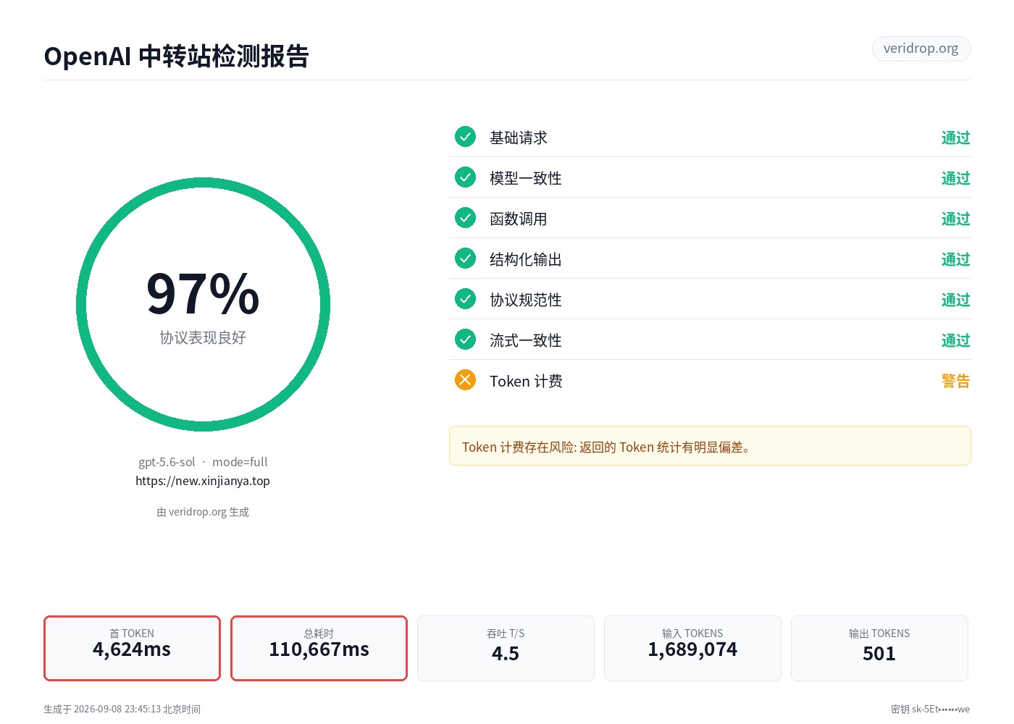Image resolution: width=1014 pixels, height=724 pixels.
Task: Select the 首 TOKEN 4,624ms card
Action: click(x=132, y=648)
